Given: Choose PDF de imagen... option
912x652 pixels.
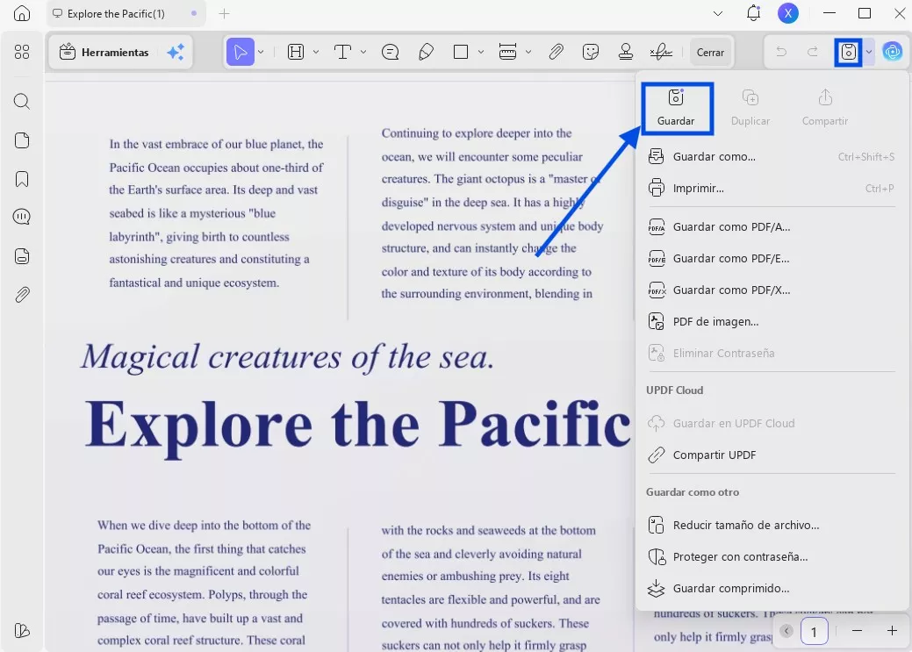Looking at the screenshot, I should tap(771, 322).
